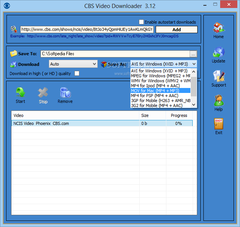240x227 pixels.
Task: Open the Support notepad icon
Action: point(219,76)
